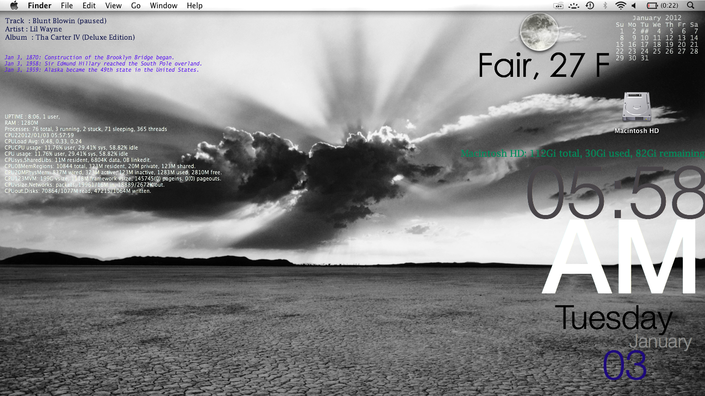Click the Sir Edmund Hillary history line
The height and width of the screenshot is (396, 705).
click(x=103, y=63)
